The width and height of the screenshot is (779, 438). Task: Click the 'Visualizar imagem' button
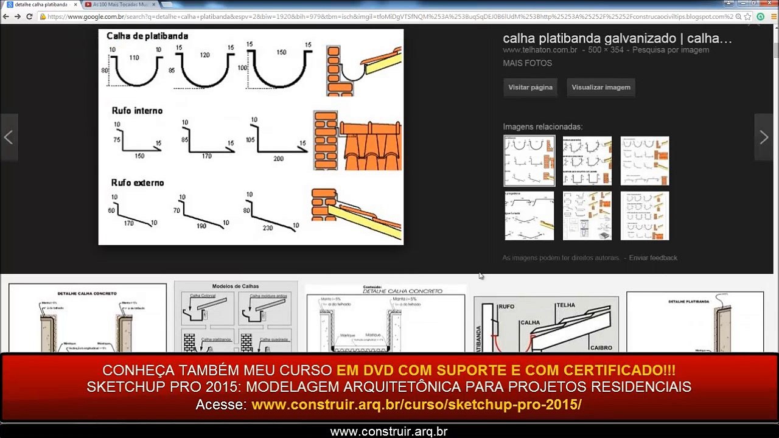pos(601,87)
